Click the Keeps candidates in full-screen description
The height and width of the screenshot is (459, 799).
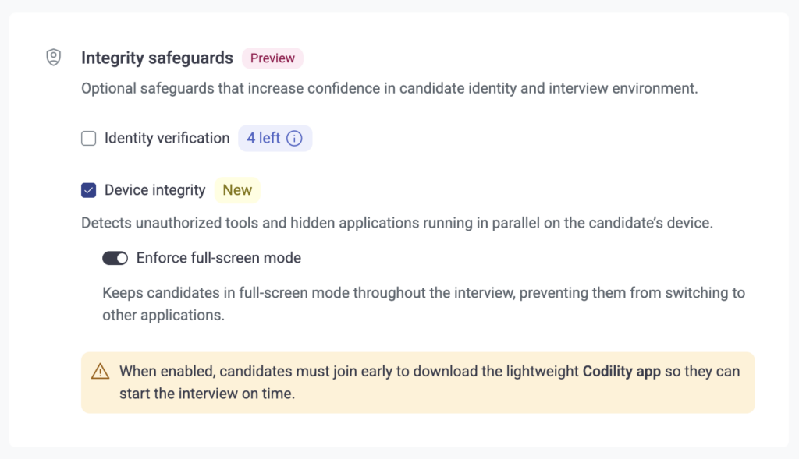[x=424, y=304]
